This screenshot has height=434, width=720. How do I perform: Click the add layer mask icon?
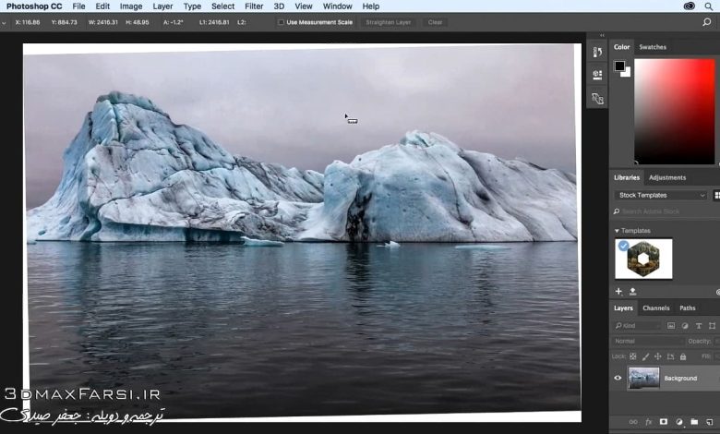click(x=663, y=421)
